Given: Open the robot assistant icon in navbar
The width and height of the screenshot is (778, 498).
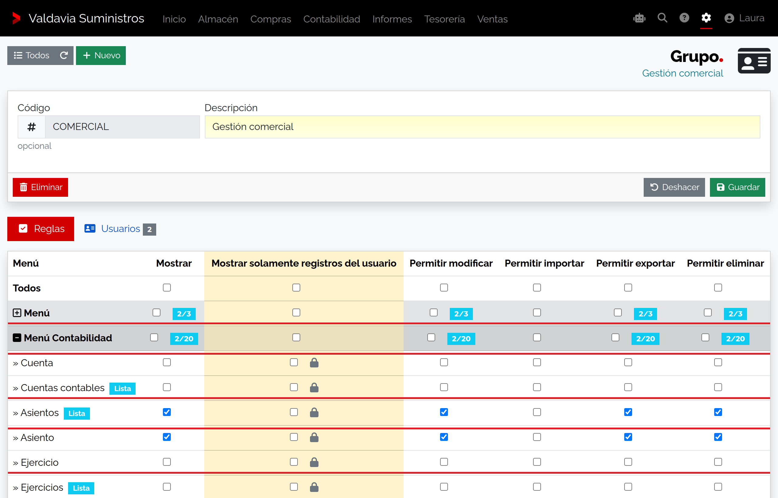Looking at the screenshot, I should click(639, 18).
